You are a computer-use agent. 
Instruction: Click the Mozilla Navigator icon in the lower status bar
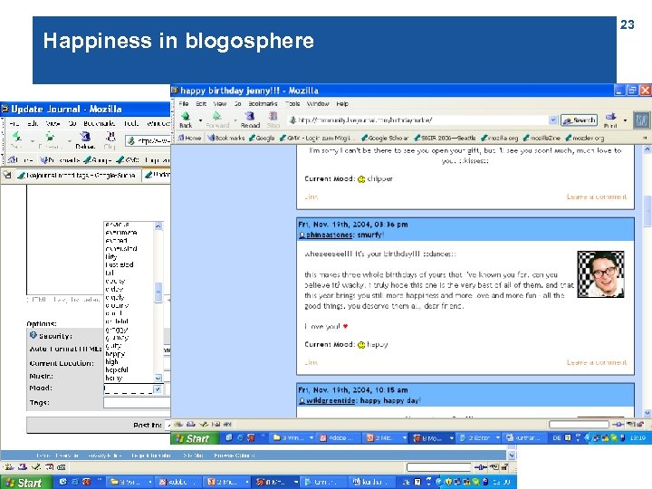click(9, 467)
